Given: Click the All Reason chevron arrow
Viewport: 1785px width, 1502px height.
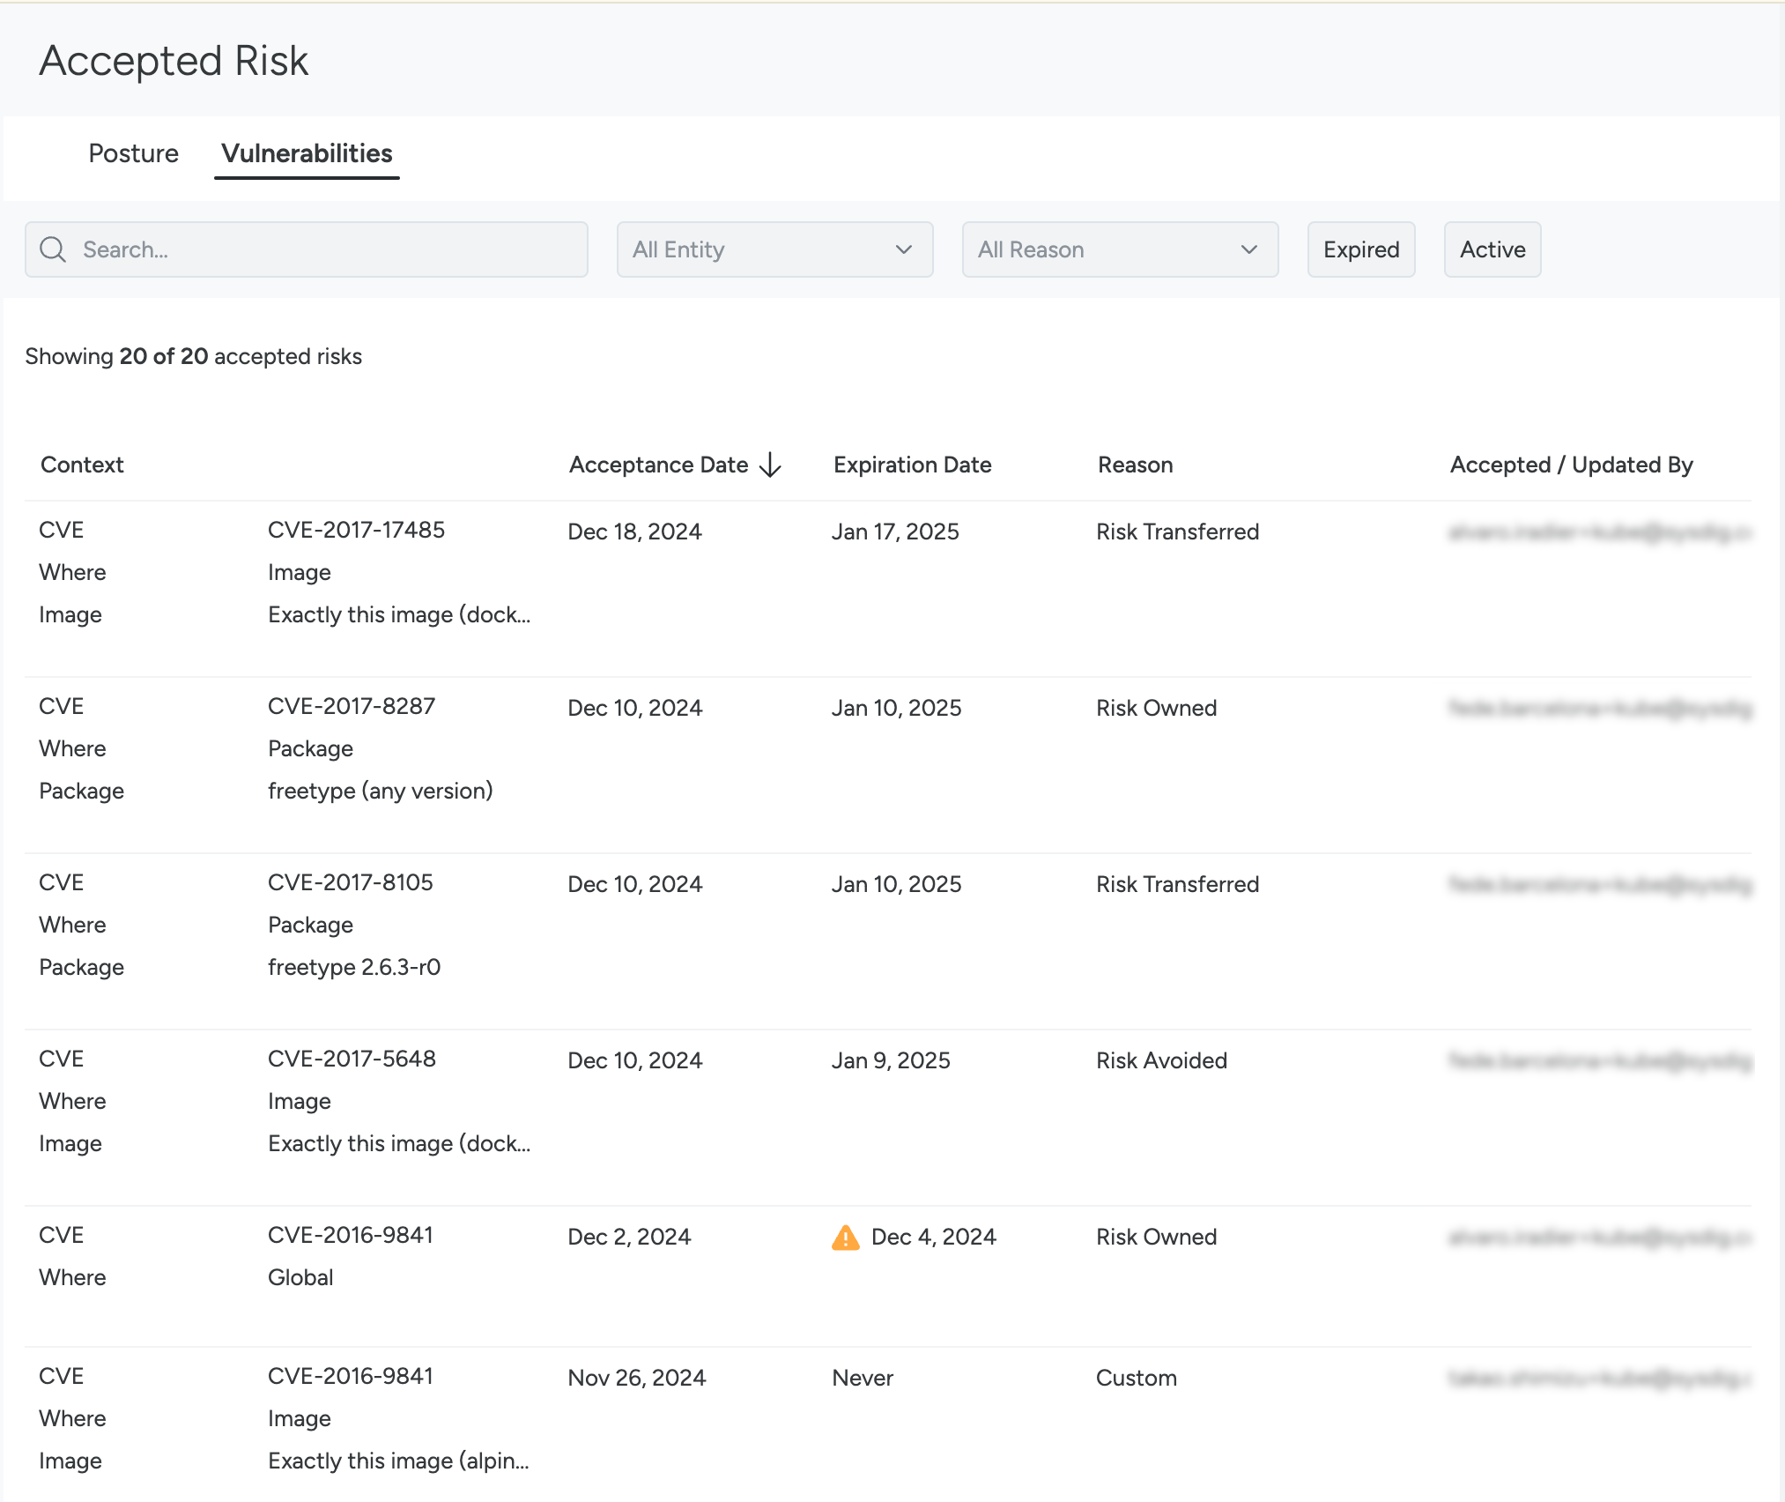Looking at the screenshot, I should click(x=1248, y=249).
